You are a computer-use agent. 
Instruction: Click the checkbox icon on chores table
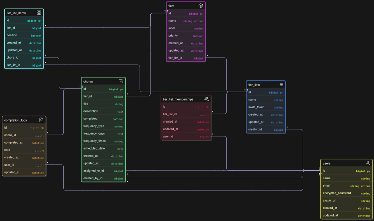tap(121, 81)
